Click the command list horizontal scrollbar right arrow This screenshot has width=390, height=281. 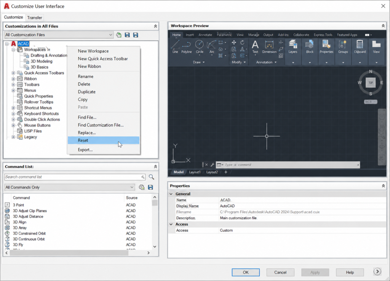click(149, 253)
